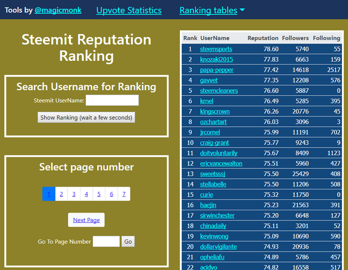The image size is (348, 270).
Task: Click the Followers column header
Action: [x=295, y=38]
